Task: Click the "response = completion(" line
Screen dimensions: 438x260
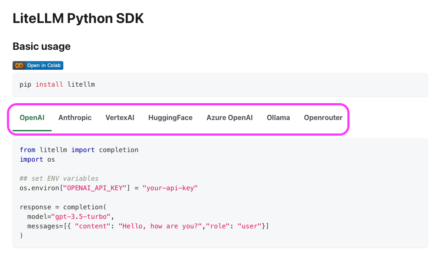Action: 63,207
